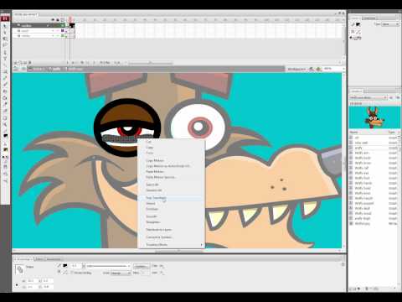402x302 pixels.
Task: Select "wolfy hands" in Library list
Action: (x=363, y=183)
